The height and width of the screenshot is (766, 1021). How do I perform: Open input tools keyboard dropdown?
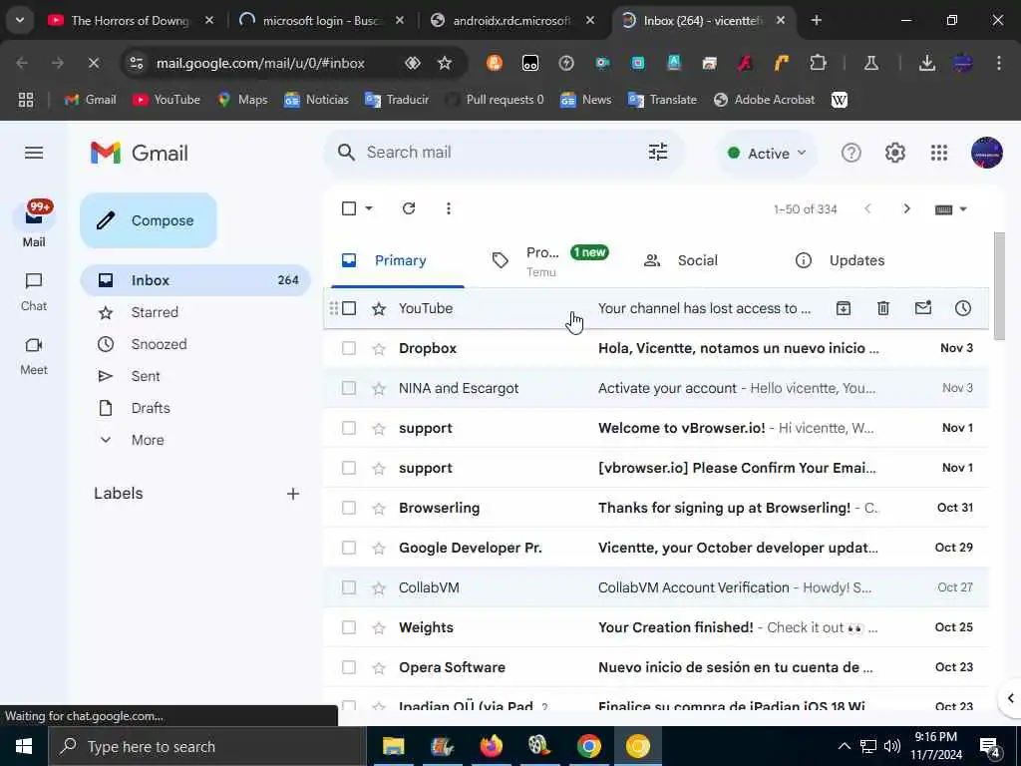[x=950, y=209]
